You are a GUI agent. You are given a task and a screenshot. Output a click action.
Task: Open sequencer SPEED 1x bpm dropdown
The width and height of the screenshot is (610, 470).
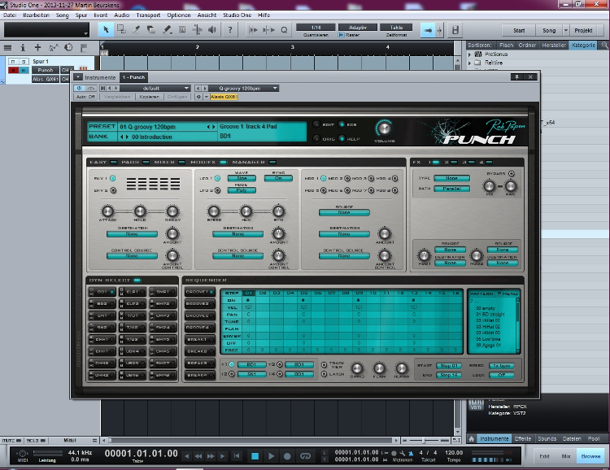pyautogui.click(x=502, y=366)
